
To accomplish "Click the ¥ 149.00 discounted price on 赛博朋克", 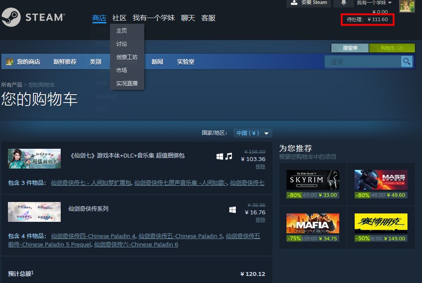I will coord(395,239).
